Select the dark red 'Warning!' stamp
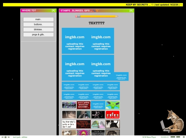The height and width of the screenshot is (139, 186). coord(83,124)
